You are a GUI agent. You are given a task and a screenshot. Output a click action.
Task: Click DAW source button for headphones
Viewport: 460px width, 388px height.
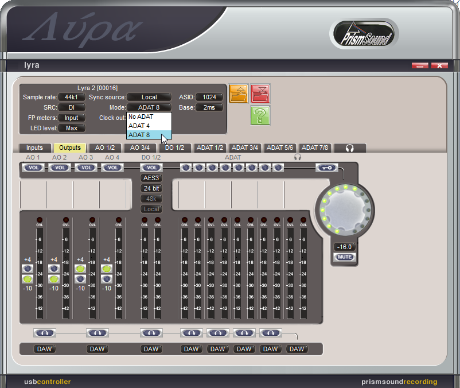coord(297,349)
